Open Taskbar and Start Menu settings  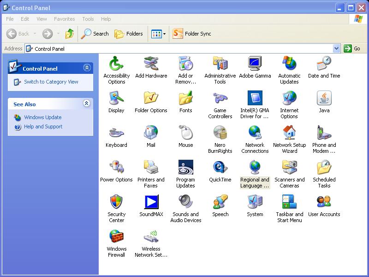point(290,209)
